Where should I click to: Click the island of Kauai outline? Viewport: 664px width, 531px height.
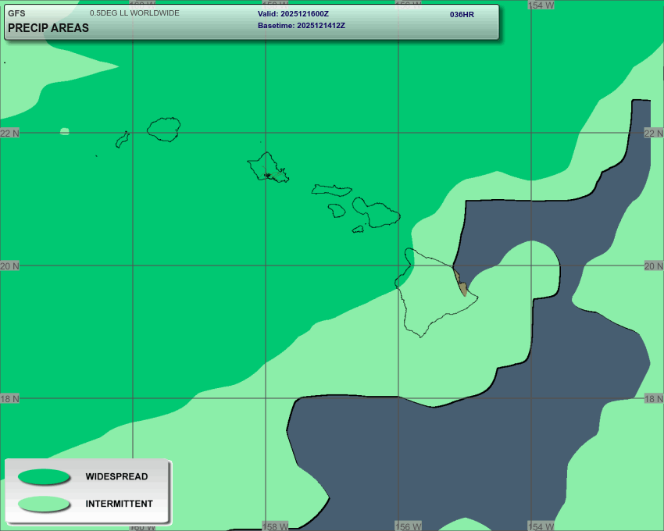[x=164, y=129]
